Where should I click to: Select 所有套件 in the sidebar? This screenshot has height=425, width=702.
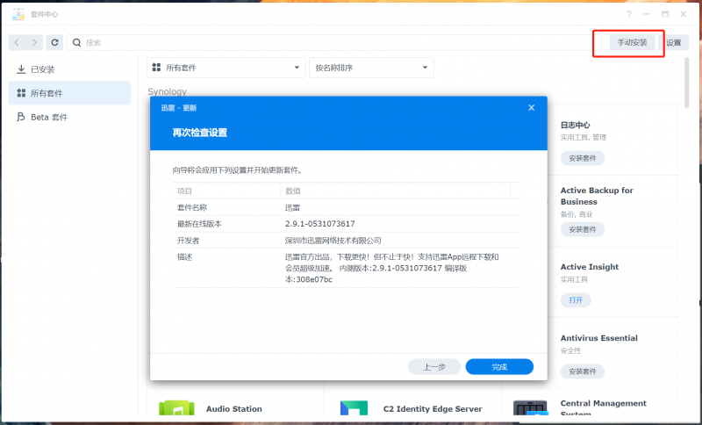(x=69, y=93)
